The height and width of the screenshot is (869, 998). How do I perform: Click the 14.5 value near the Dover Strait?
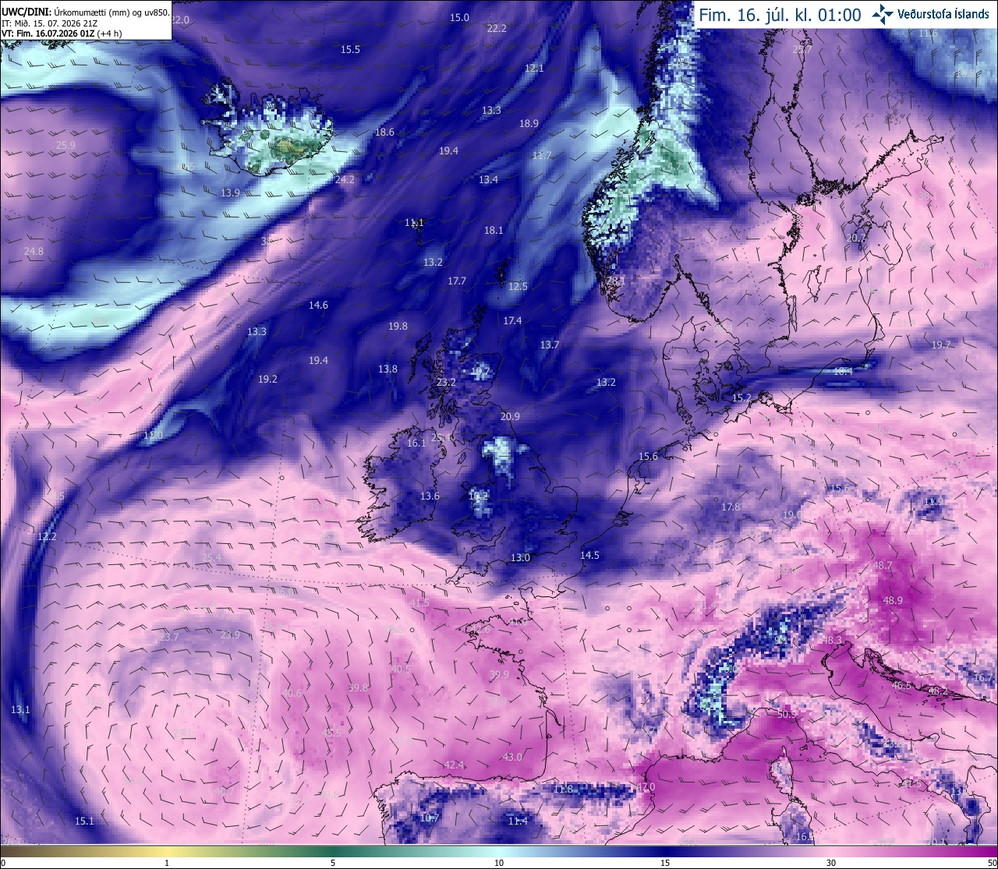click(x=590, y=555)
